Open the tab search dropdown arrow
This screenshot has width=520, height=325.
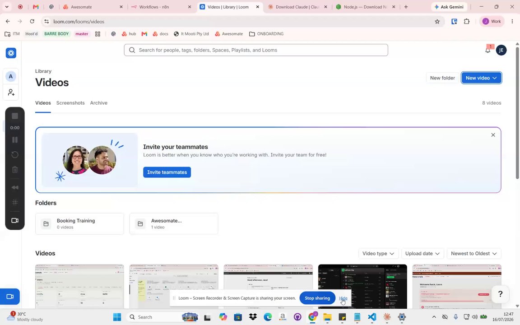[x=7, y=7]
